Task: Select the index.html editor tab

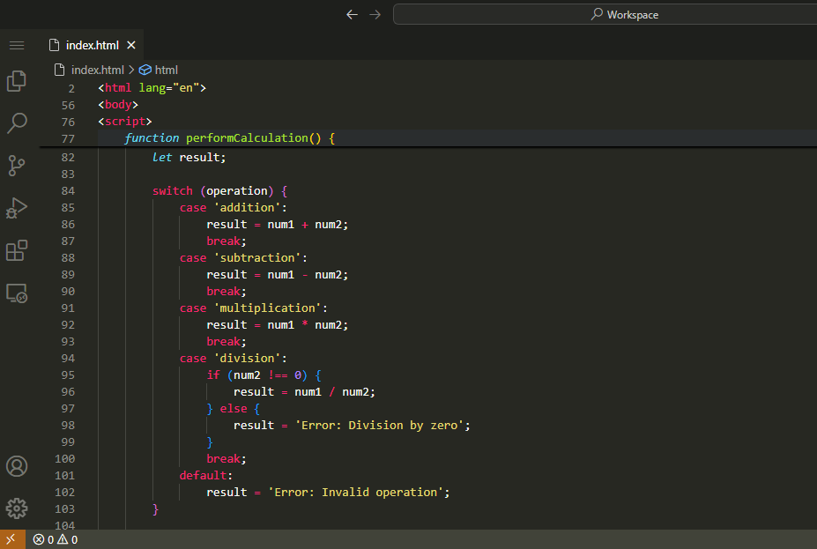Action: coord(93,45)
